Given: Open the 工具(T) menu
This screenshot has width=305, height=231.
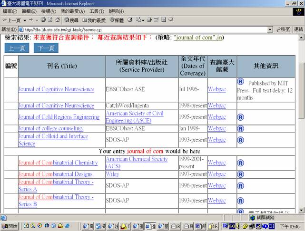Looking at the screenshot, I should click(x=97, y=11).
